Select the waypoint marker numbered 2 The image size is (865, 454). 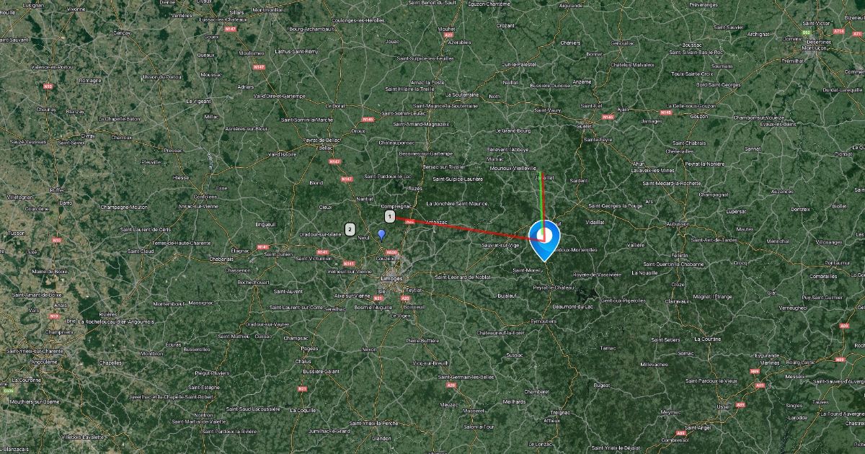pos(350,230)
